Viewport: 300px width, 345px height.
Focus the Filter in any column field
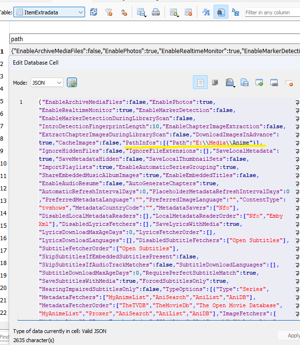point(272,12)
